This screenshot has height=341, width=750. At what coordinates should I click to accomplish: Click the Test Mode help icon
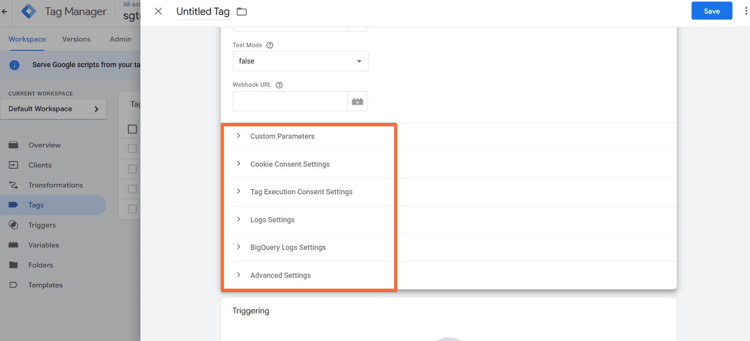pos(270,45)
